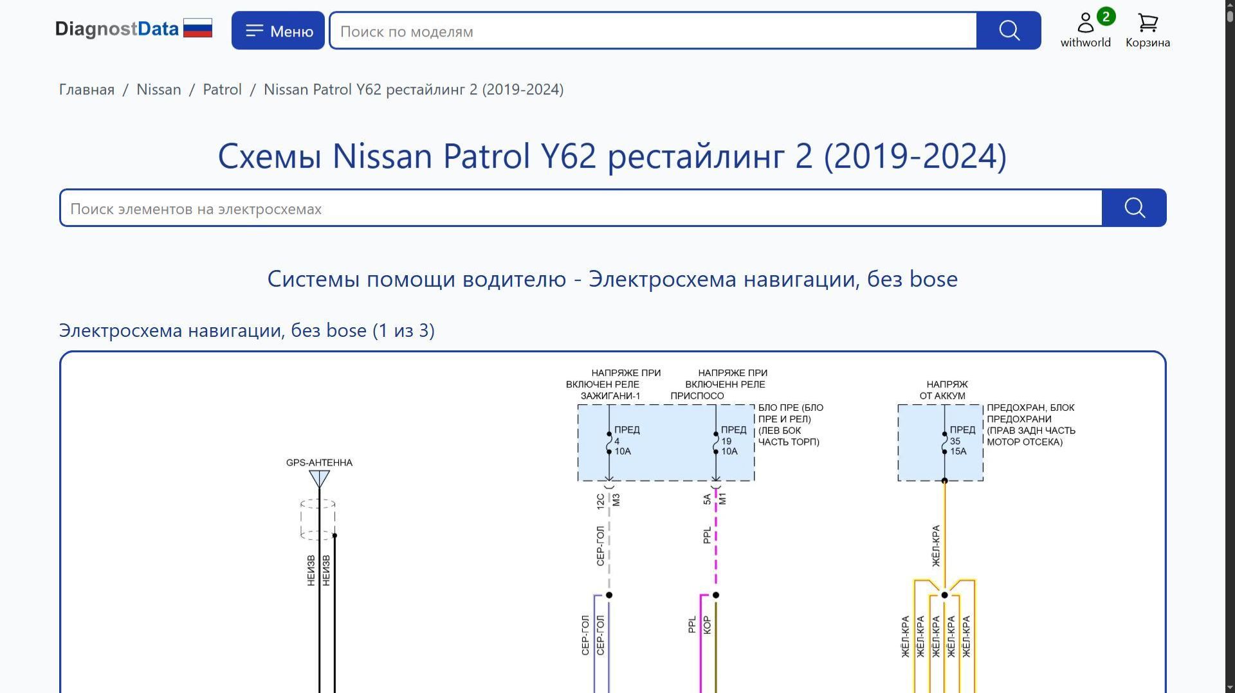Image resolution: width=1235 pixels, height=693 pixels.
Task: Focus the model search field
Action: point(653,31)
